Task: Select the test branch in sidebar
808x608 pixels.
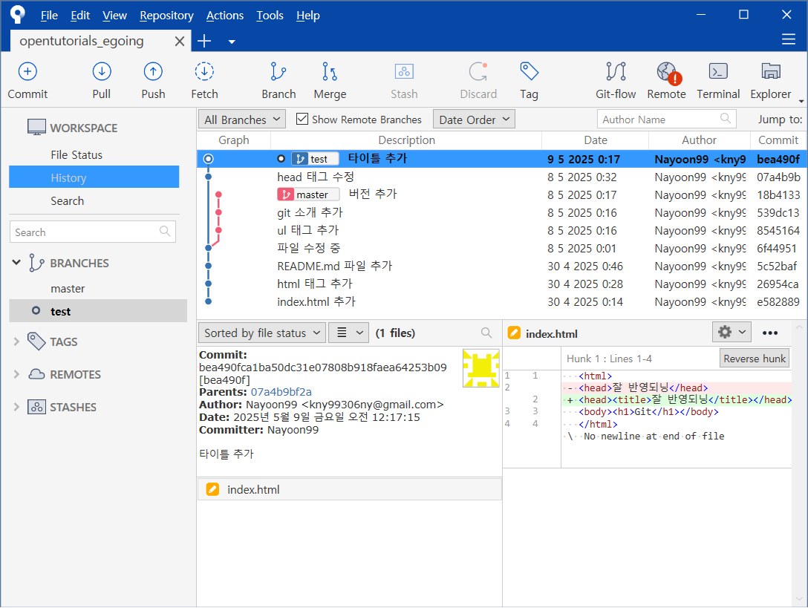Action: (98, 311)
